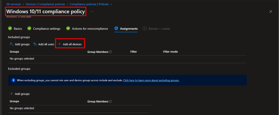Go to the Basics step
Viewport: 279px width, 115px height.
coord(18,29)
